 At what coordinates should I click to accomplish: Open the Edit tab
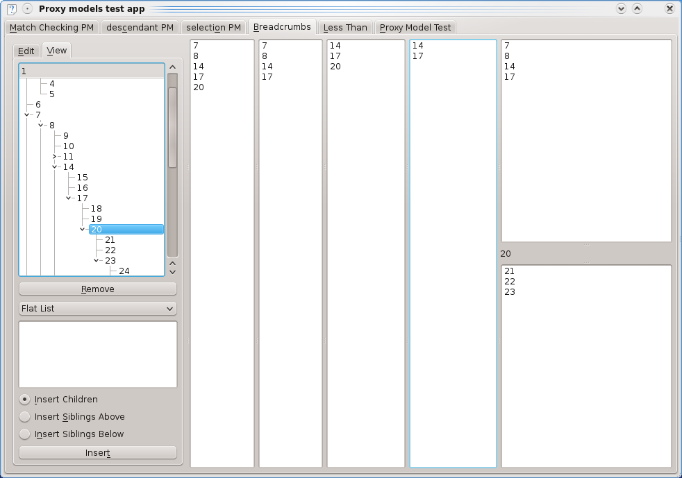click(26, 51)
